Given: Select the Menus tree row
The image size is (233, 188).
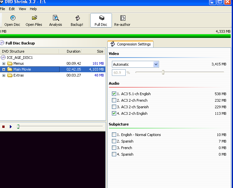Looking at the screenshot, I should [x=53, y=63].
